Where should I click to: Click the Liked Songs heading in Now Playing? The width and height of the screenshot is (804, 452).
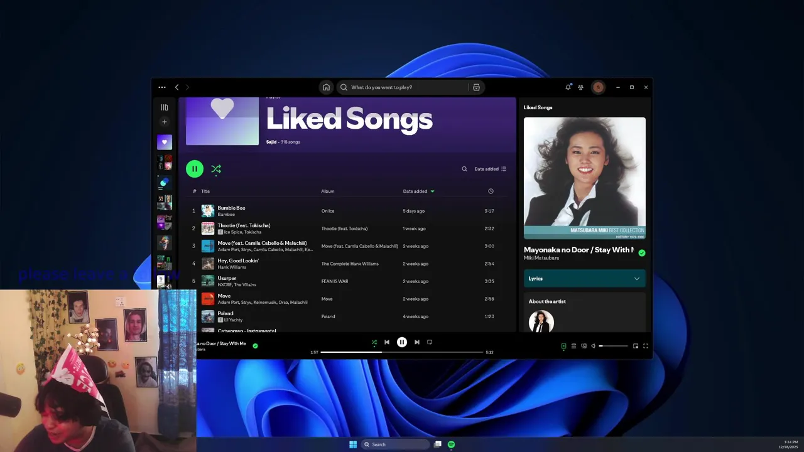pyautogui.click(x=538, y=107)
